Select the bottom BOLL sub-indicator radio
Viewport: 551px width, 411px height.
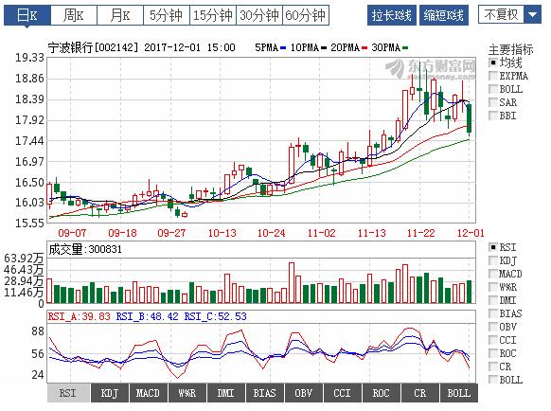coord(493,380)
